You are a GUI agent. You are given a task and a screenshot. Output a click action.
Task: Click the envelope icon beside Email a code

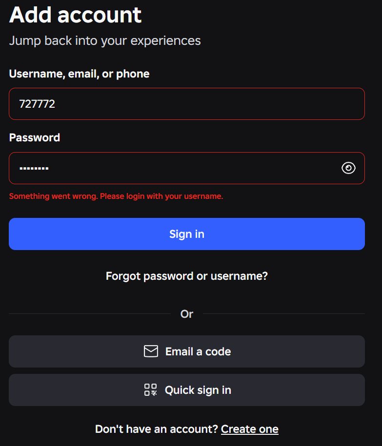(x=151, y=351)
